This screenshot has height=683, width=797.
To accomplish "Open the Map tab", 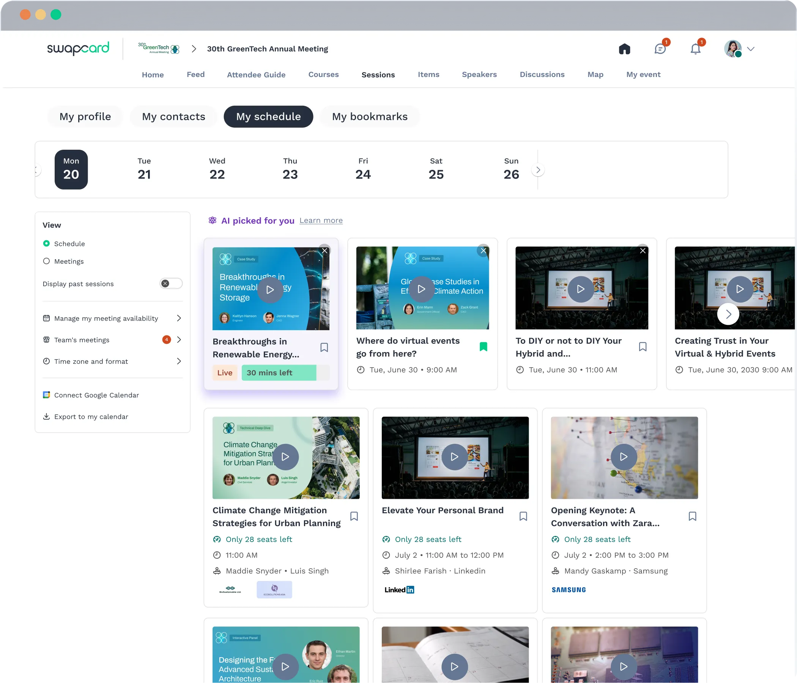I will 595,75.
